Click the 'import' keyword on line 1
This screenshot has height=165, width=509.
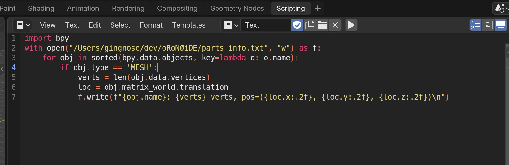click(x=38, y=38)
